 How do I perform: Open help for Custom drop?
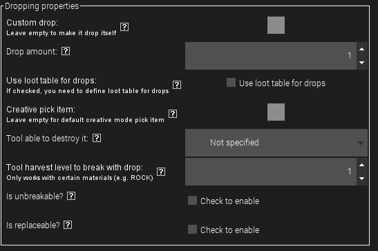[124, 27]
